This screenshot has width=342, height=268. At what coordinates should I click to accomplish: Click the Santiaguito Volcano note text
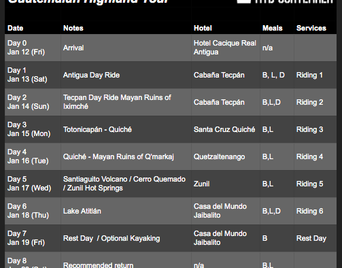coord(124,184)
